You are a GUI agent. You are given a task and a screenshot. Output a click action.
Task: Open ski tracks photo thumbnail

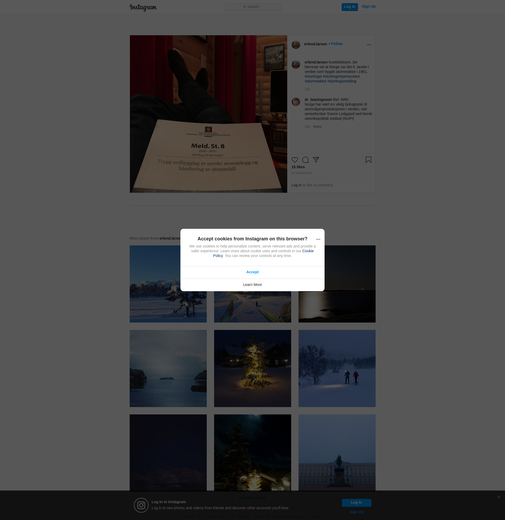pyautogui.click(x=252, y=307)
